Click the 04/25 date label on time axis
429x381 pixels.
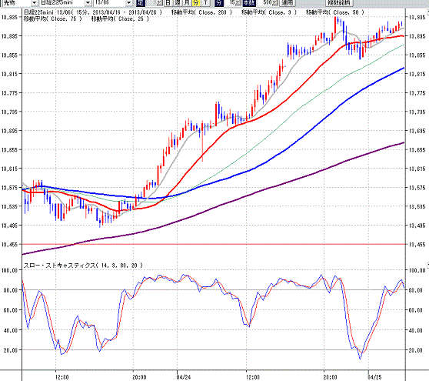374,377
